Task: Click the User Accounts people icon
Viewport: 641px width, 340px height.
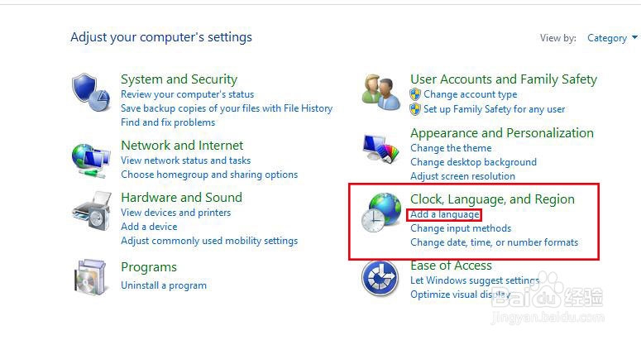Action: click(381, 92)
